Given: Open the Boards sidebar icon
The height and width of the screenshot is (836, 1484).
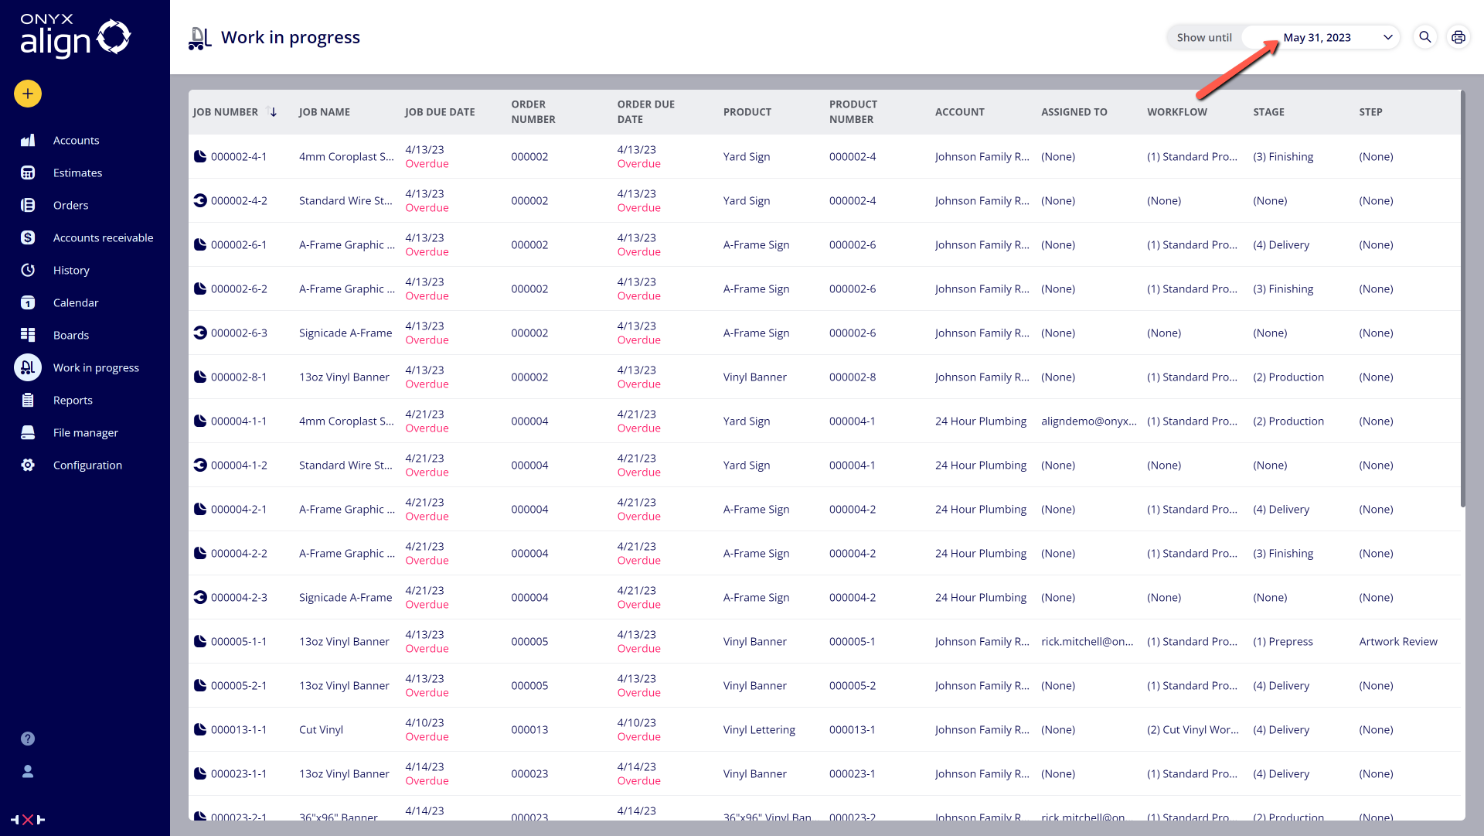Looking at the screenshot, I should point(28,335).
